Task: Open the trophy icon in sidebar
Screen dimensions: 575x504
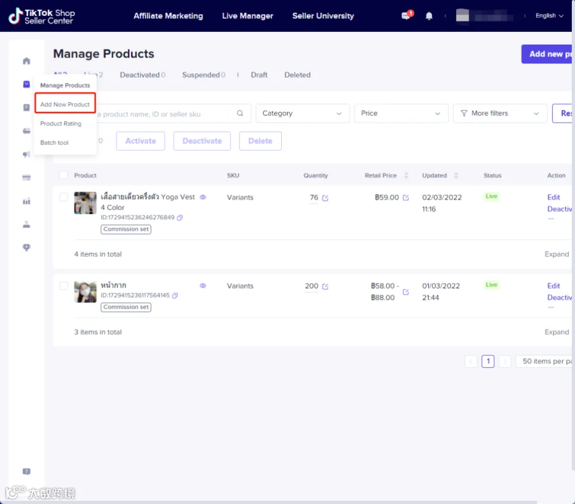Action: tap(26, 247)
